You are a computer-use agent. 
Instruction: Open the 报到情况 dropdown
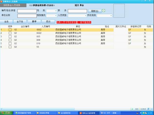pos(51,16)
